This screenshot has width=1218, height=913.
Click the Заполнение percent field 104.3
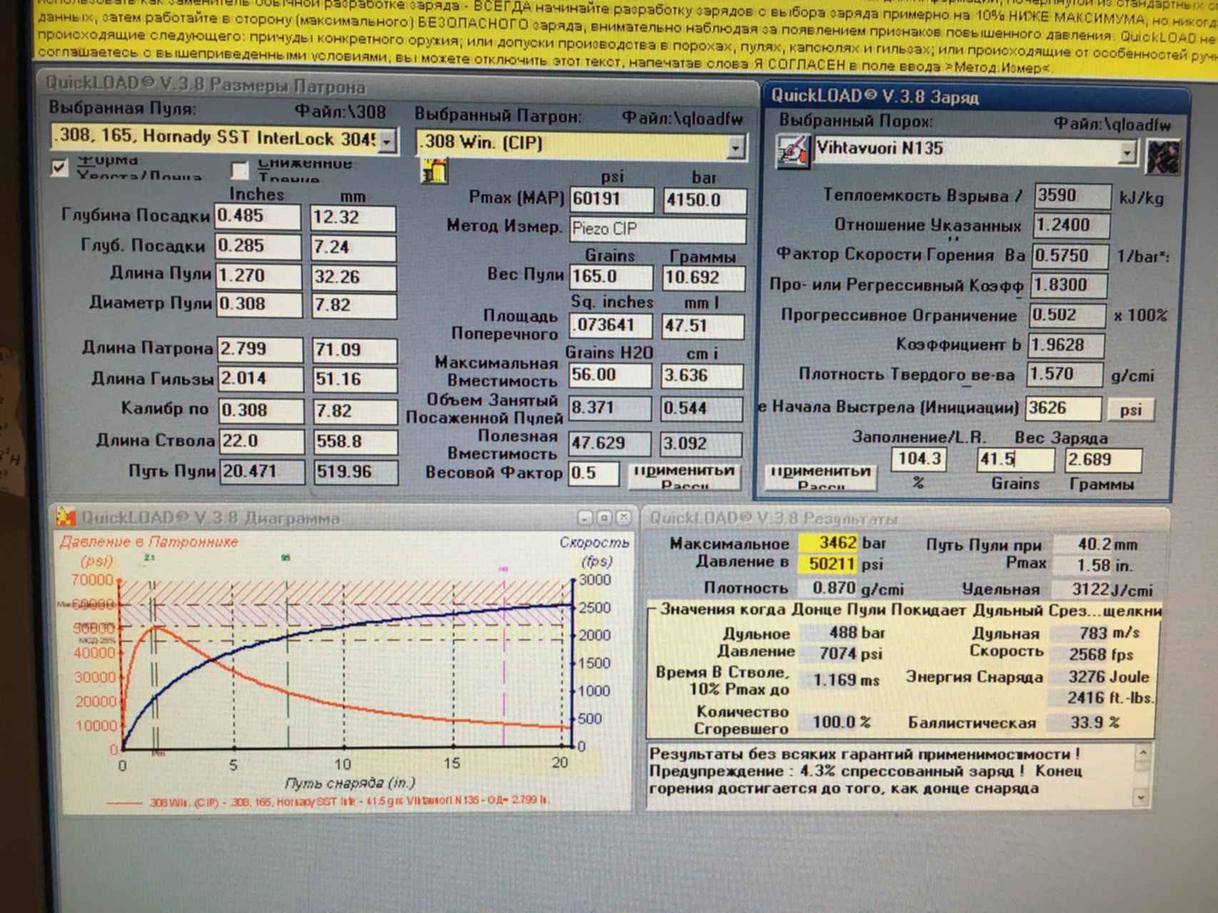(x=919, y=459)
